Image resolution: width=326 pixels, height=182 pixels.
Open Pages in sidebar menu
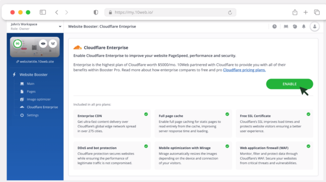pos(31,92)
